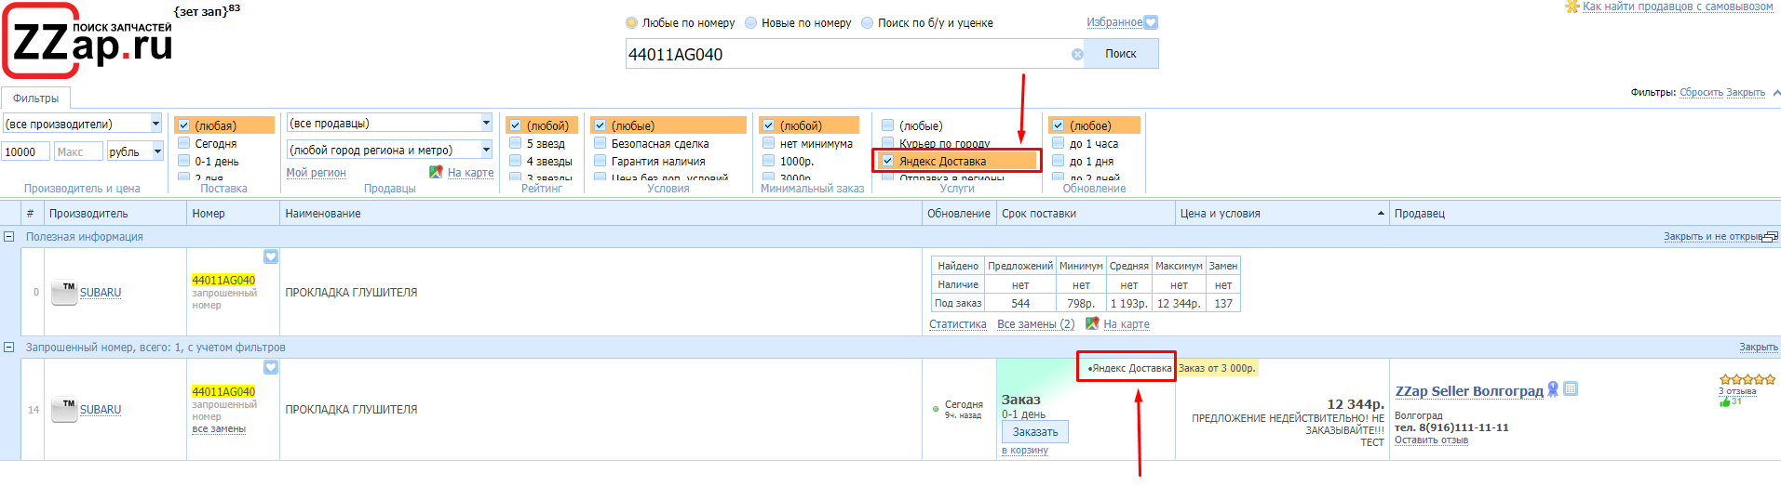Open любой город региона и метро dropdown
Image resolution: width=1781 pixels, height=486 pixels.
pyautogui.click(x=486, y=150)
